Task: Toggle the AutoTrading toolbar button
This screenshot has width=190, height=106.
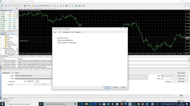Action: (45, 6)
